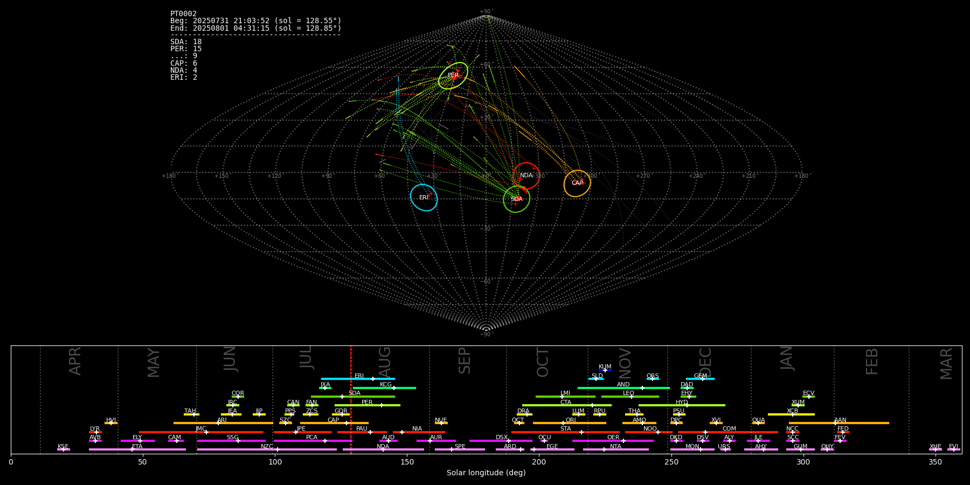Select the SSG purple shower bar
The height and width of the screenshot is (485, 970).
tap(231, 441)
